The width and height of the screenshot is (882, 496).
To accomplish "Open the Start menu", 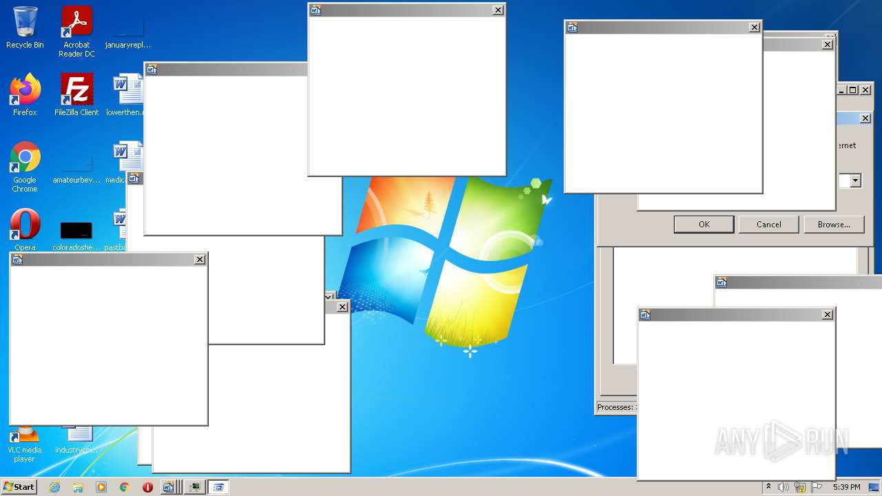I will [19, 487].
